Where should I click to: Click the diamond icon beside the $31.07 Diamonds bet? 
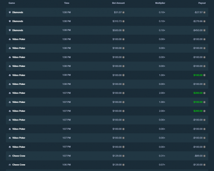(10, 12)
